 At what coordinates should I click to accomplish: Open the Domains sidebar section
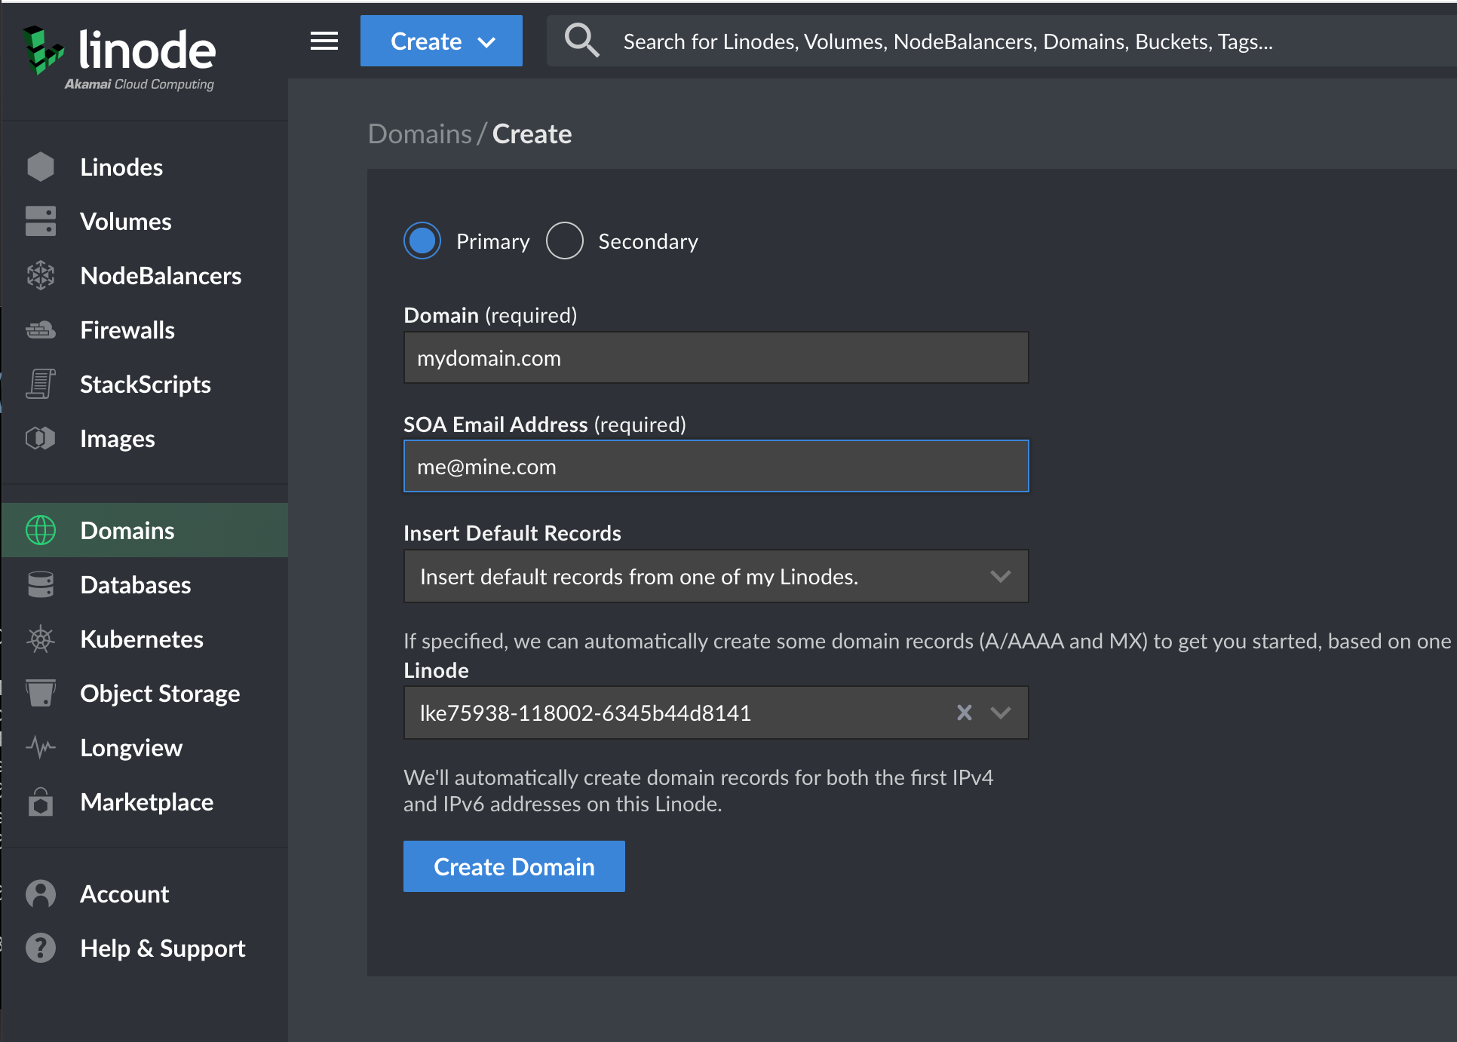(127, 530)
